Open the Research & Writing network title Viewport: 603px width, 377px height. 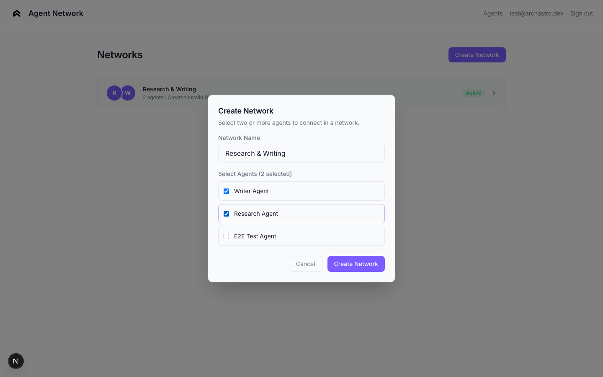(x=169, y=89)
